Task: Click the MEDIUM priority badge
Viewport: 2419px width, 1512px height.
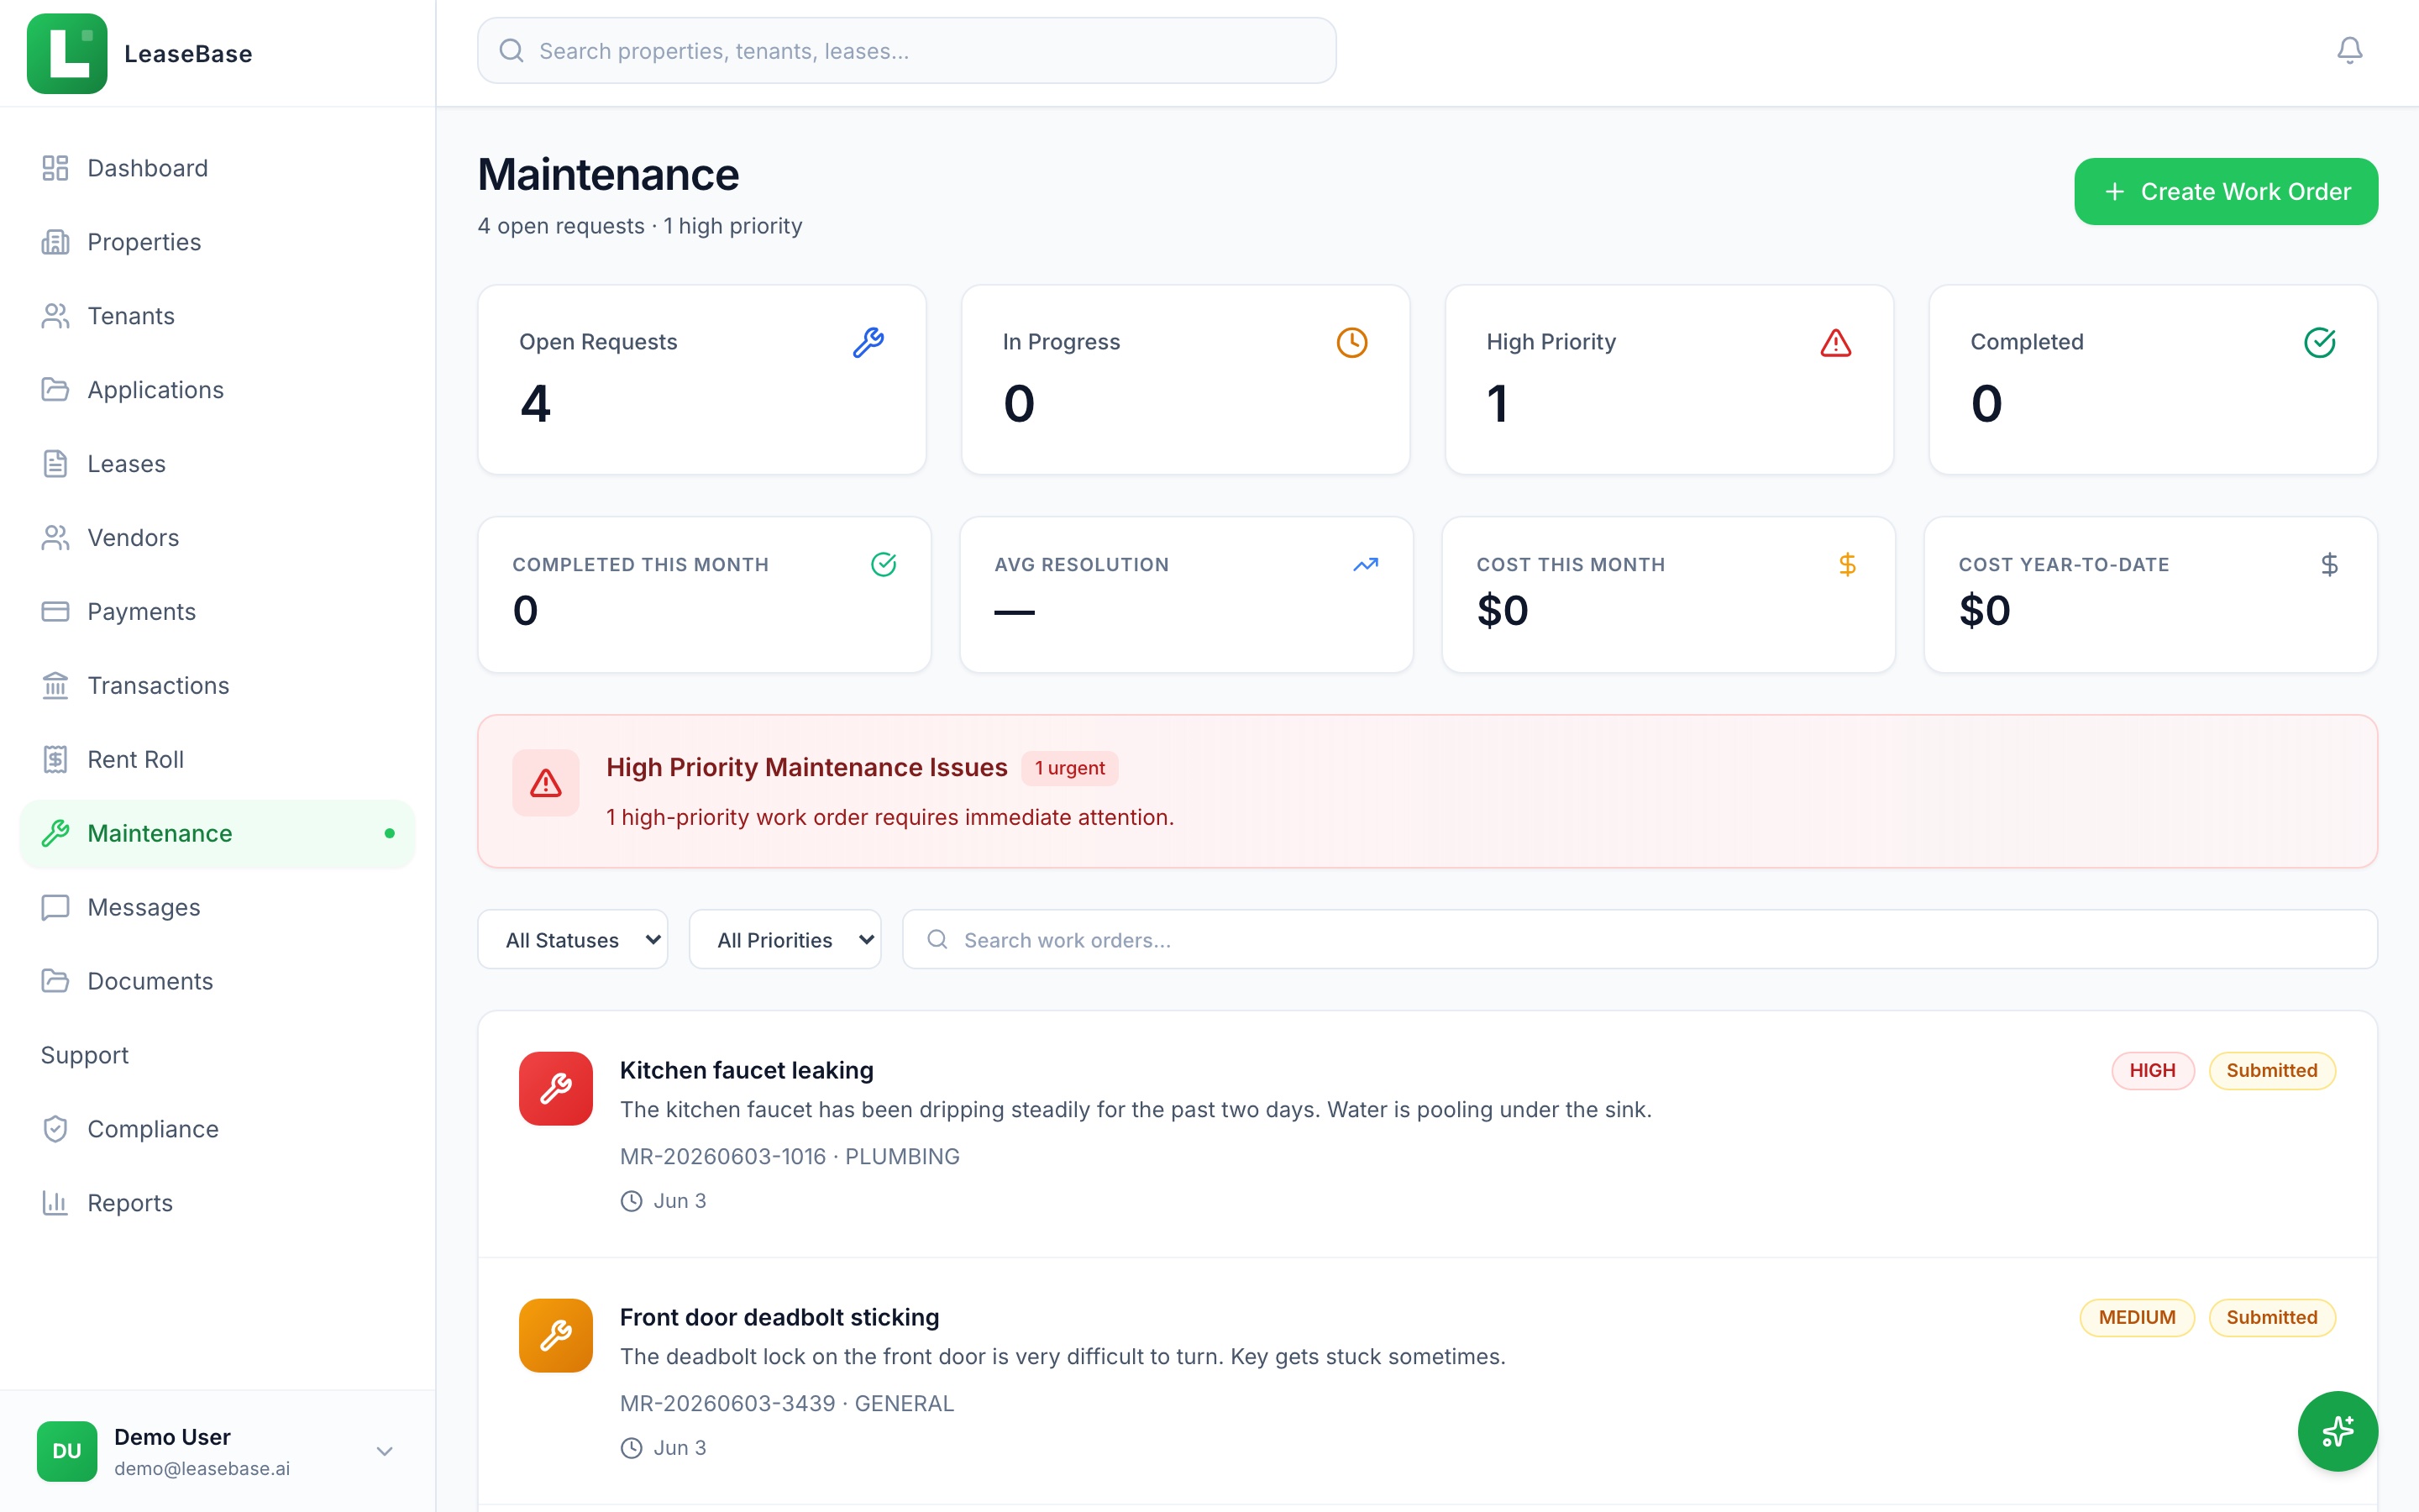Action: 2136,1317
